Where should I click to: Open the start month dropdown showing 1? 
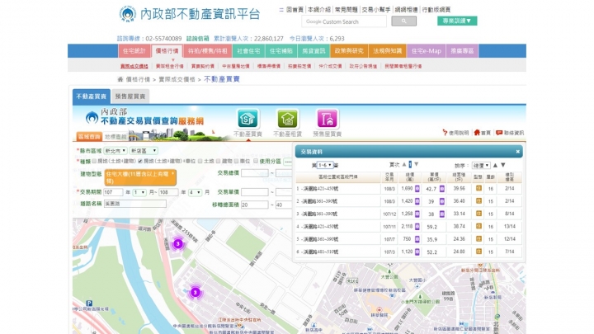tap(139, 192)
